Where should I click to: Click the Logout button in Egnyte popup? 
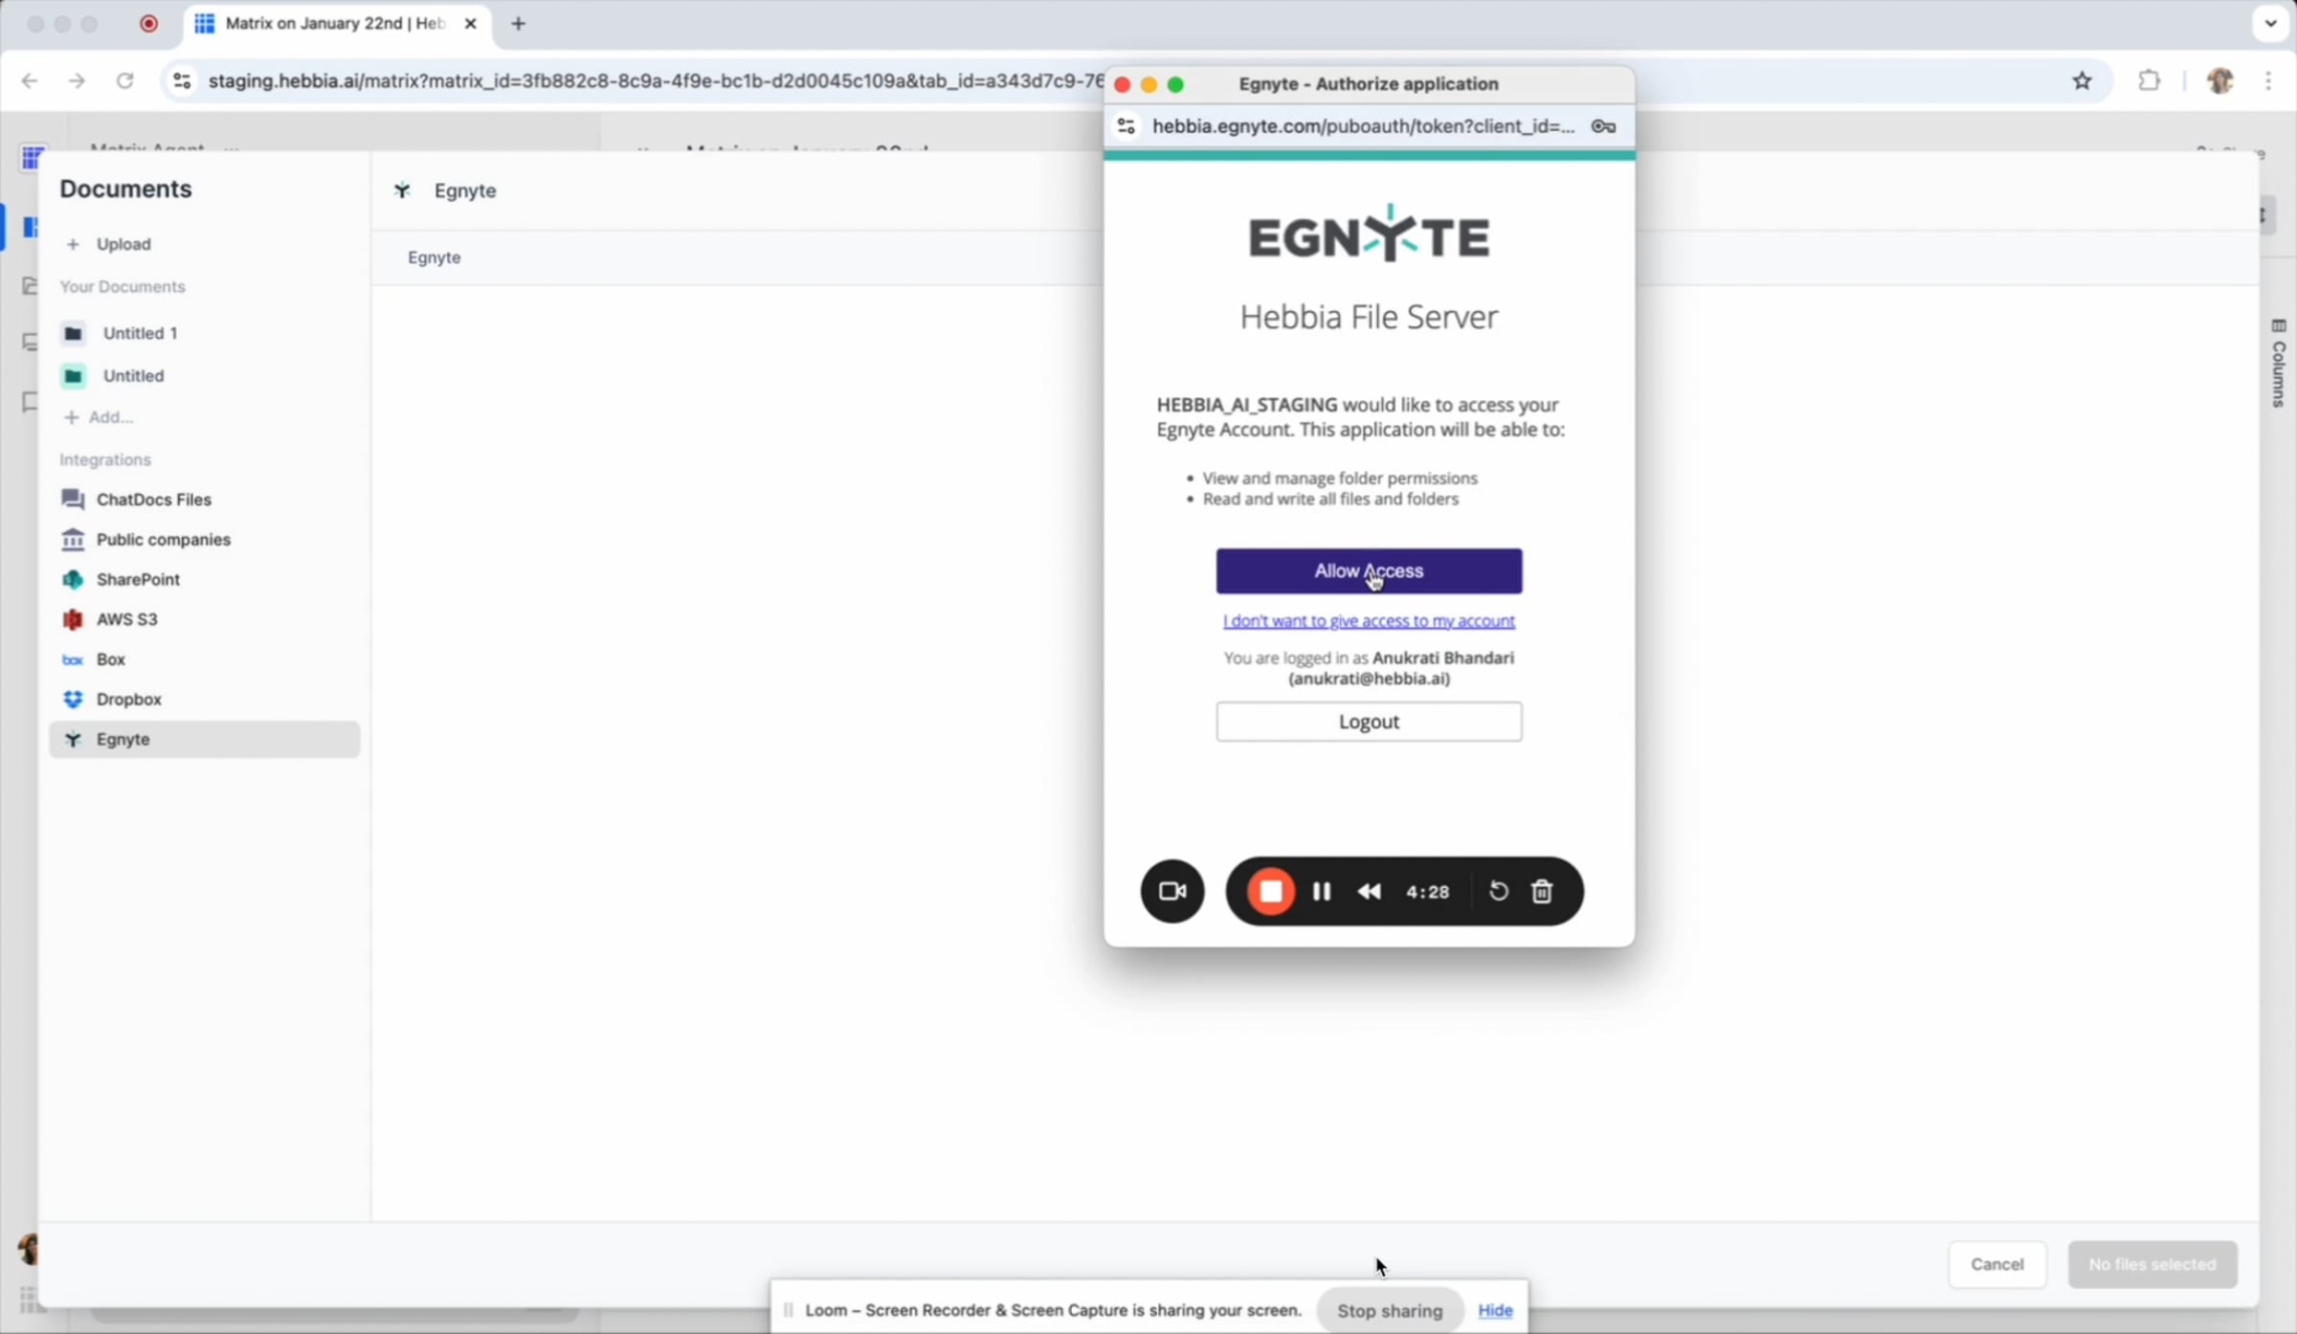1368,722
